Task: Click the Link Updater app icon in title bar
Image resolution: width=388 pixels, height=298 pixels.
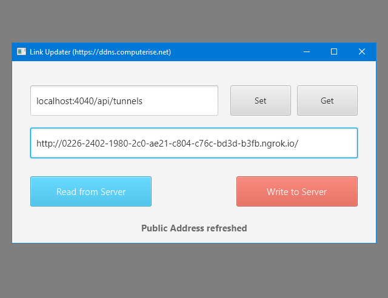Action: click(22, 51)
